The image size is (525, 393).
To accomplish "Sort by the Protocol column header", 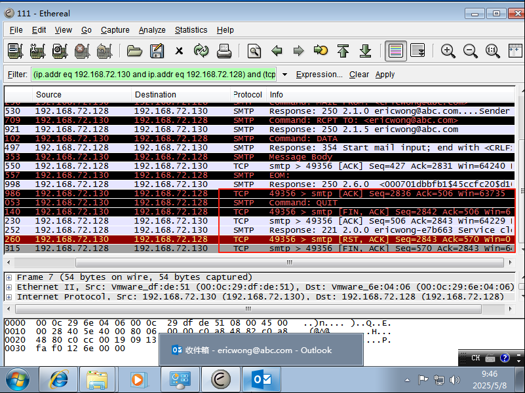I will [248, 95].
